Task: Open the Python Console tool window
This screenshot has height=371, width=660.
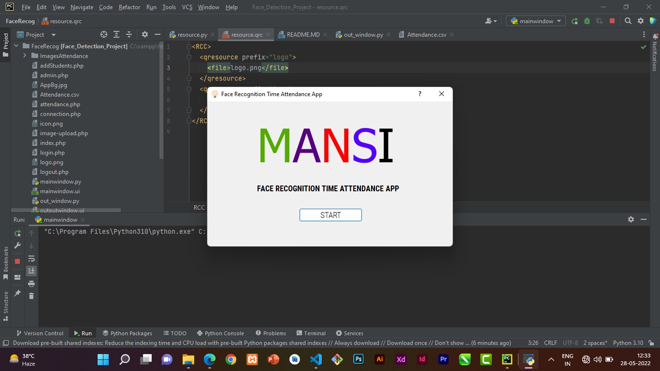Action: pos(220,333)
